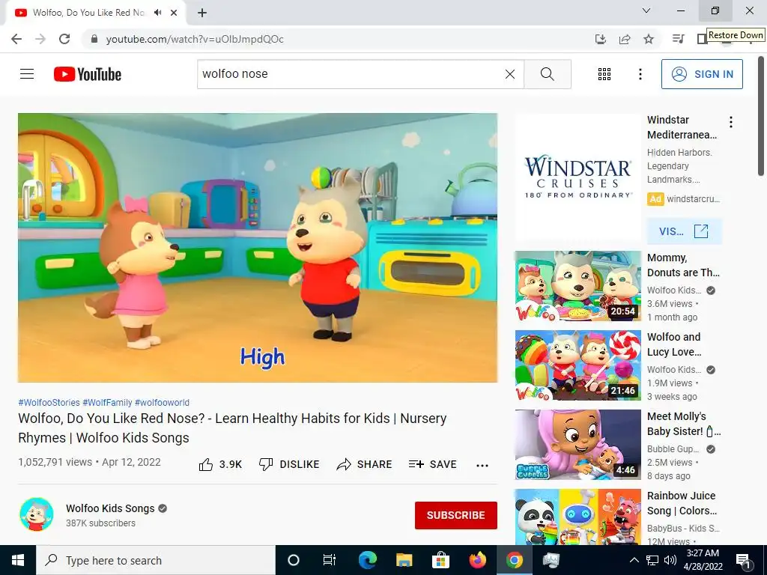Open the Windstar Cruises ad thumbnail
Image resolution: width=767 pixels, height=575 pixels.
pos(577,177)
